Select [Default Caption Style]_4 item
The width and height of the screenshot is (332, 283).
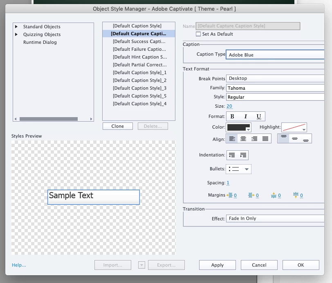point(139,104)
